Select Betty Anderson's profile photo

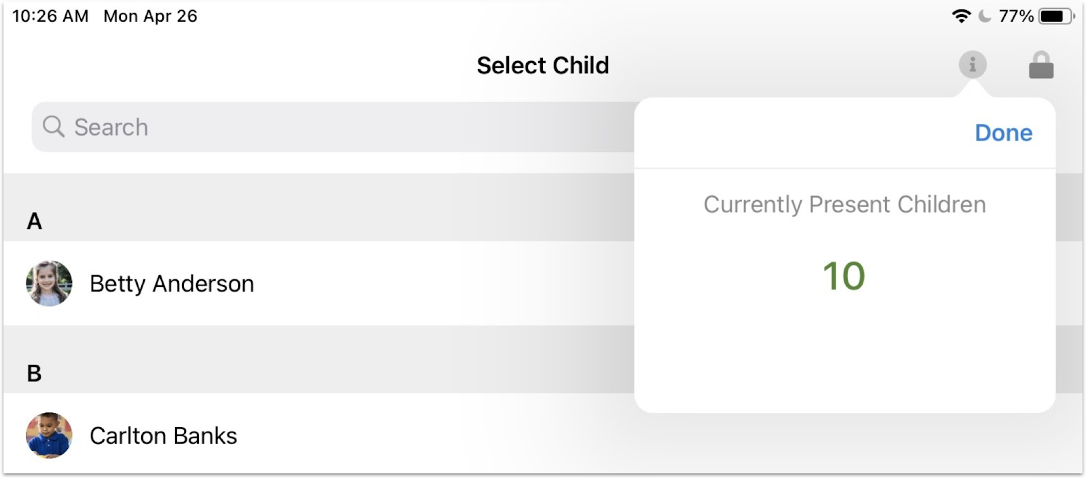(x=49, y=283)
